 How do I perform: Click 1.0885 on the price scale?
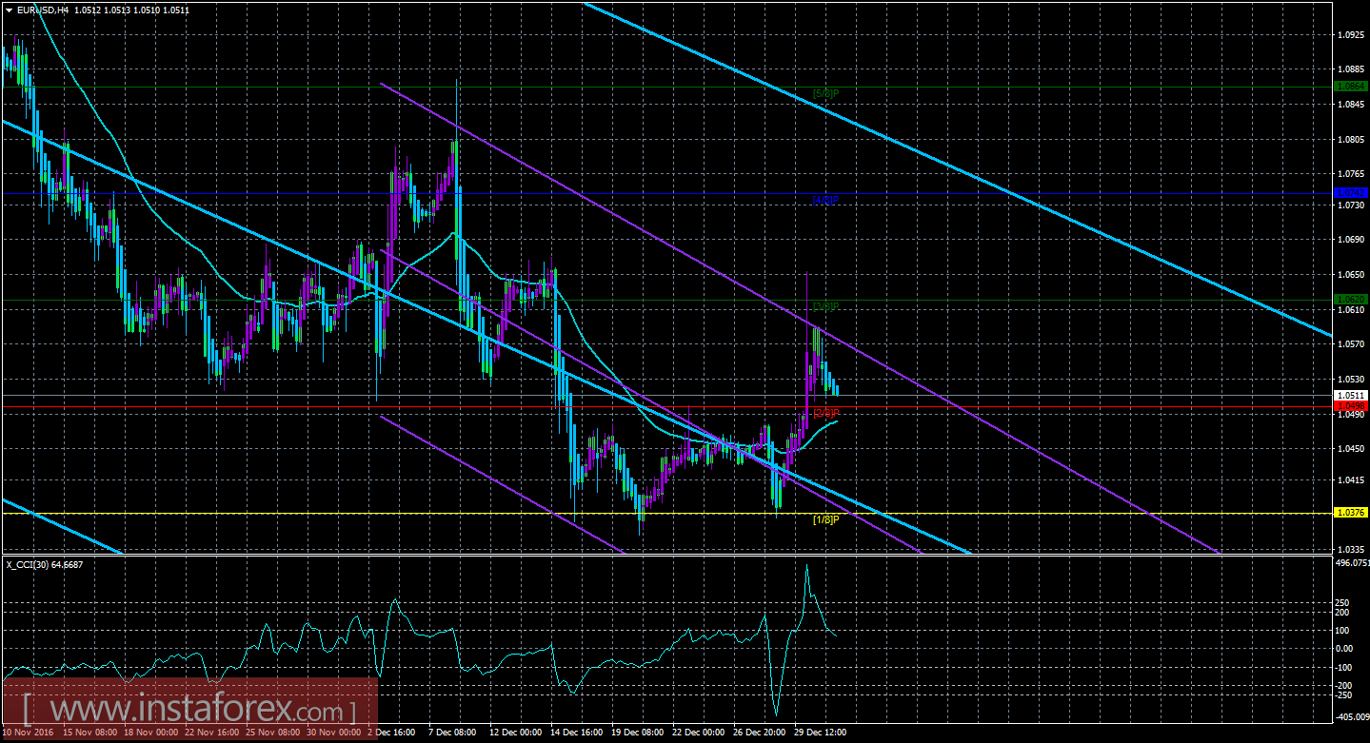click(1352, 70)
